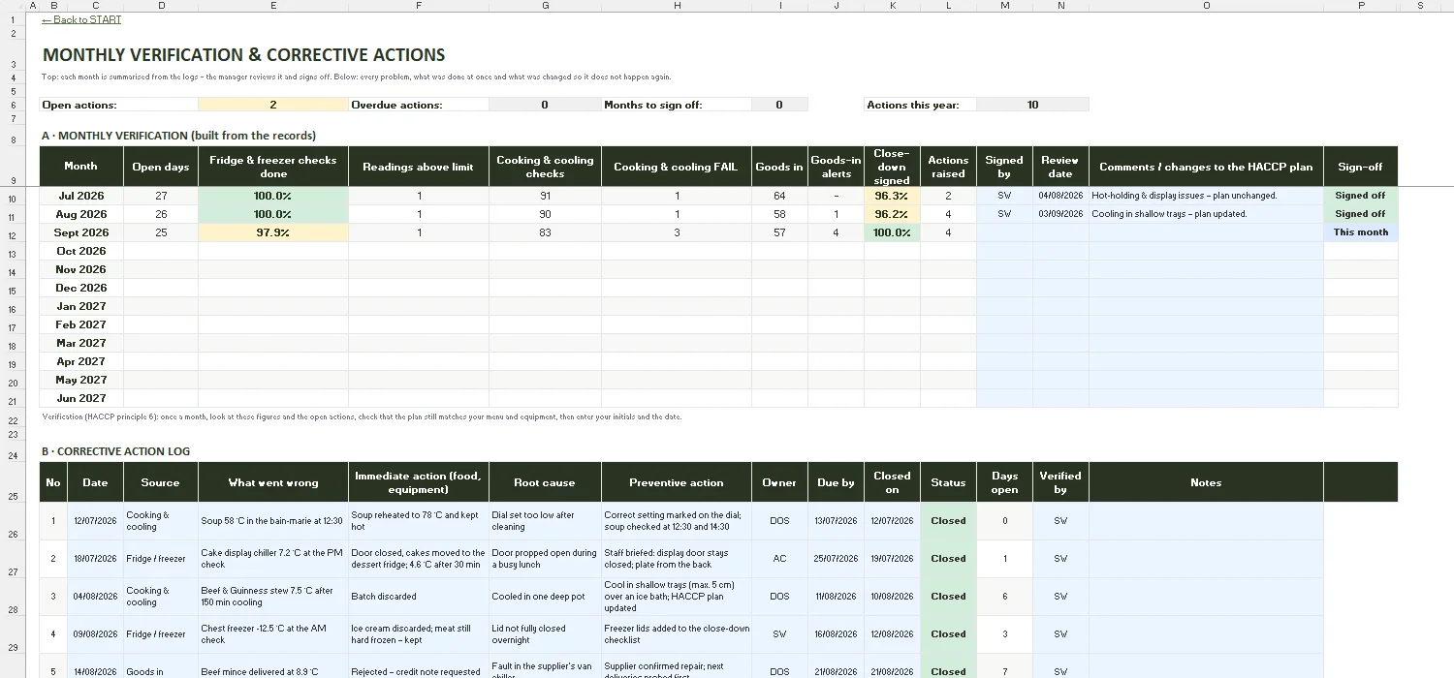Click the Oct 2026 month cell

(x=80, y=251)
